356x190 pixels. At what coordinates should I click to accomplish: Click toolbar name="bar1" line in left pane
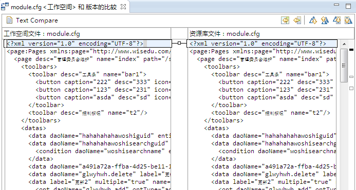87,74
